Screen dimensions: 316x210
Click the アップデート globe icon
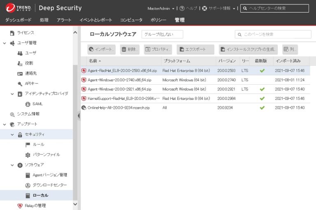pos(12,125)
